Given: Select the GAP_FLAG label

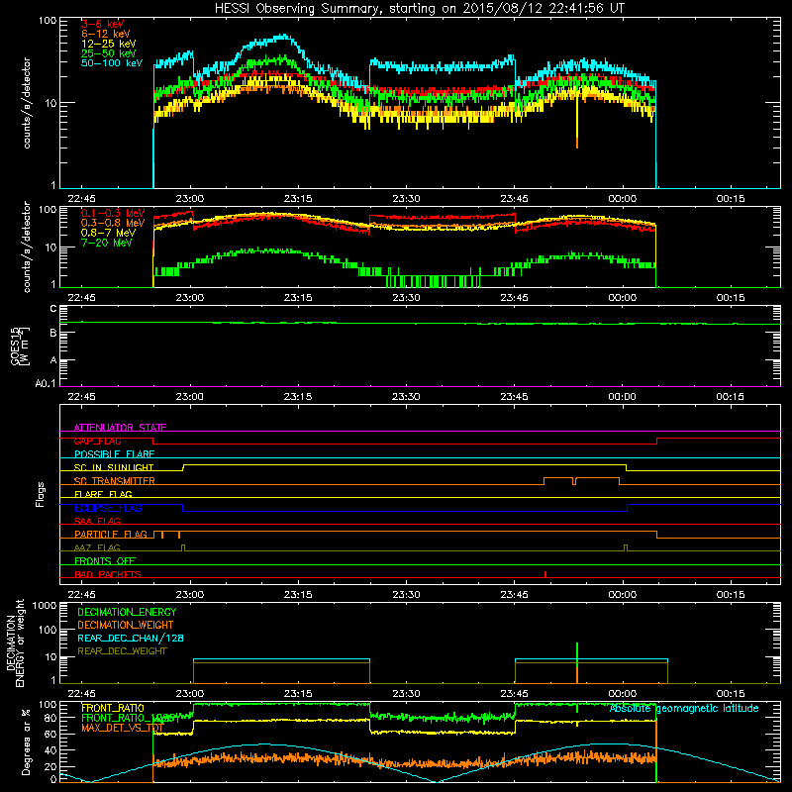Looking at the screenshot, I should point(98,441).
